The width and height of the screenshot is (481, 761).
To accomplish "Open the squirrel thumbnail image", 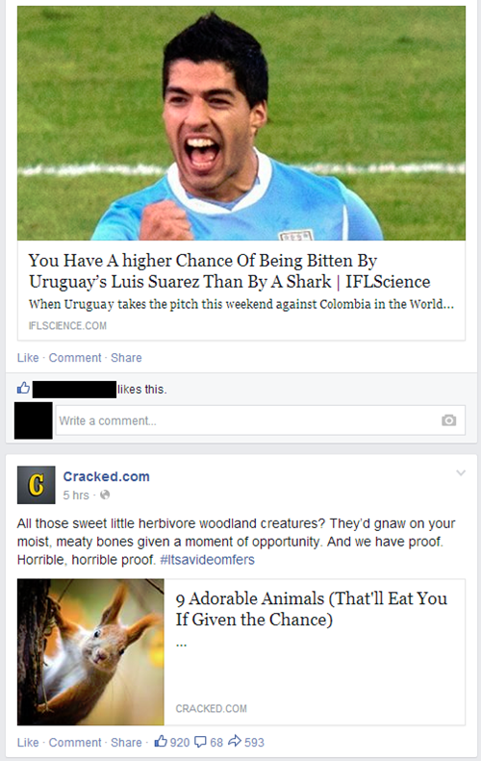I will pyautogui.click(x=90, y=651).
